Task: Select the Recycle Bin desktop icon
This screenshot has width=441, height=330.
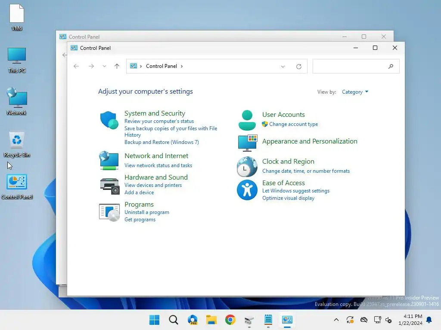Action: (17, 144)
